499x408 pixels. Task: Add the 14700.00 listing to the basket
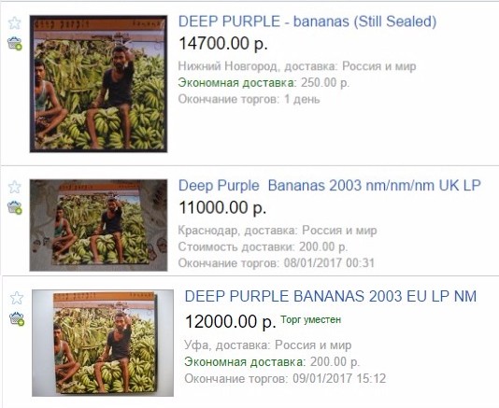15,44
